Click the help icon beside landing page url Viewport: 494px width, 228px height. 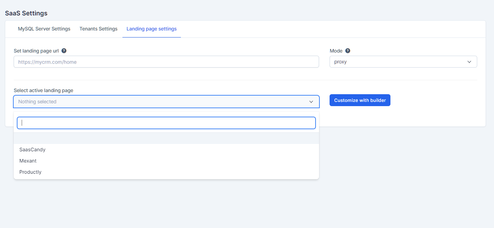[x=64, y=50]
